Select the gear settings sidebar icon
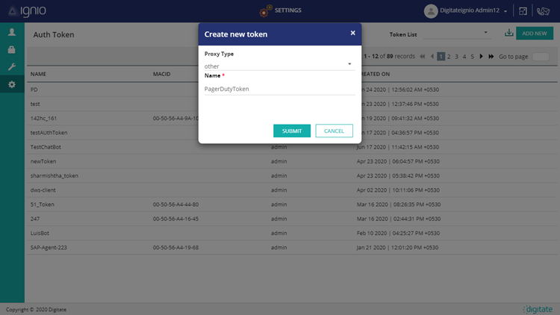The image size is (560, 315). click(11, 85)
